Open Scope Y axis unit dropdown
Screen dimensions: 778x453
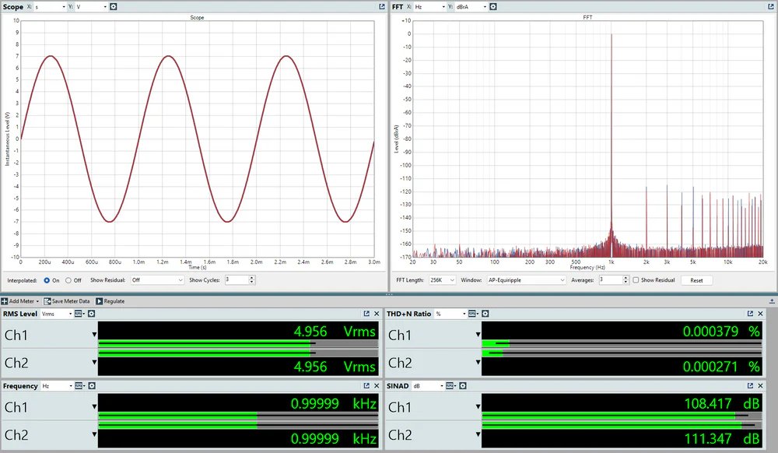pos(91,7)
